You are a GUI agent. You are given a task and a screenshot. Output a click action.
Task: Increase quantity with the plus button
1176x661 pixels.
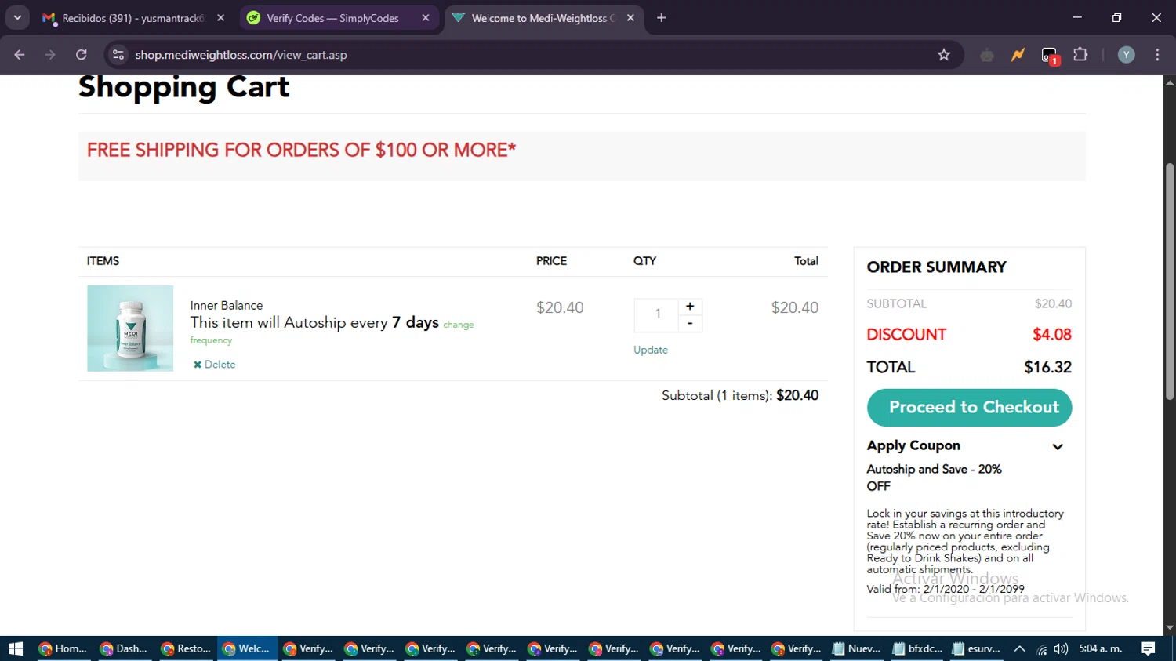[x=690, y=306]
